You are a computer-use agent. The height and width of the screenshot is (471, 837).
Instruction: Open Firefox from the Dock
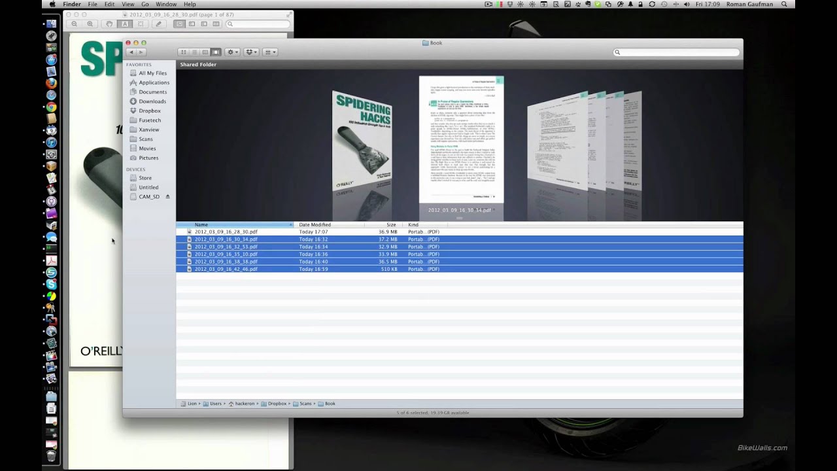click(x=51, y=83)
